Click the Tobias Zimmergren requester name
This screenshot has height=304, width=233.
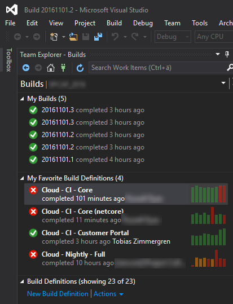(x=141, y=241)
